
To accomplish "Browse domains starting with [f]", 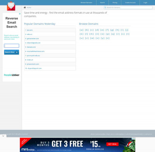I will click(107, 30).
